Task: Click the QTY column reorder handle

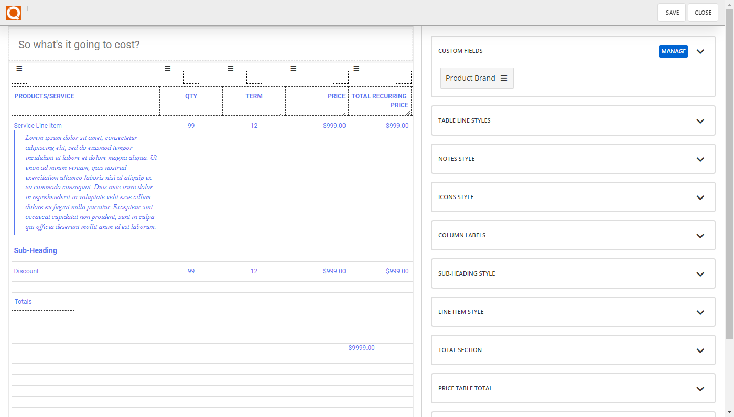Action: [167, 68]
